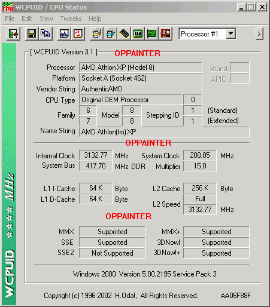
Task: Expand toolbar with right chevron button
Action: pos(259,34)
